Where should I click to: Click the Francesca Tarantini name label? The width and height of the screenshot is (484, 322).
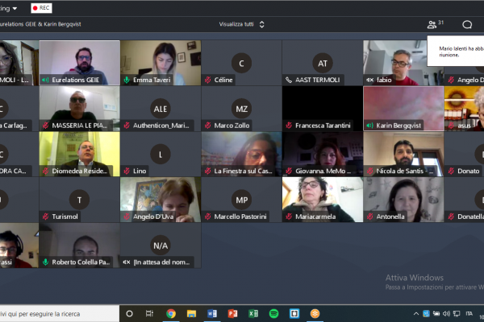pos(323,126)
